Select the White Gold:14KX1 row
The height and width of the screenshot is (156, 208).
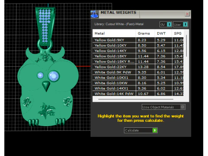coord(138,88)
